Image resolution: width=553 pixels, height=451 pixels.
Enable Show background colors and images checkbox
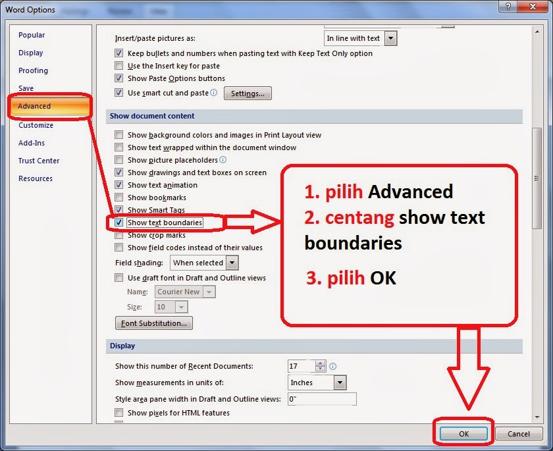(x=119, y=135)
